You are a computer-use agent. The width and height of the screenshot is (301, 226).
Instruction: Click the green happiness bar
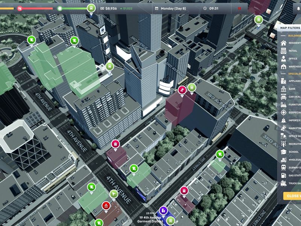74,8
